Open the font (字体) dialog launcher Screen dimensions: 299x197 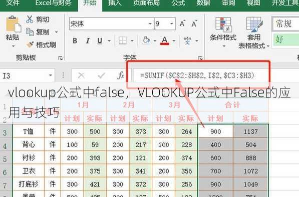(200, 58)
